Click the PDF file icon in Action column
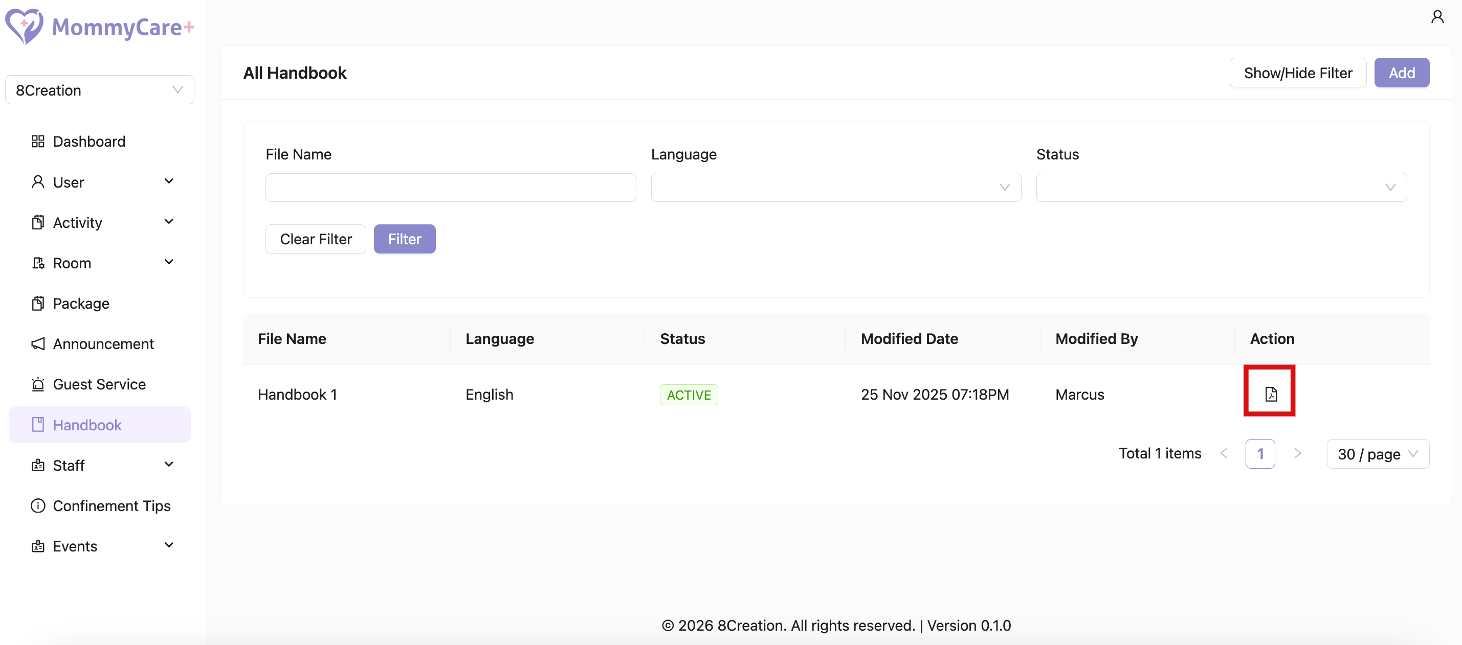 [x=1270, y=394]
